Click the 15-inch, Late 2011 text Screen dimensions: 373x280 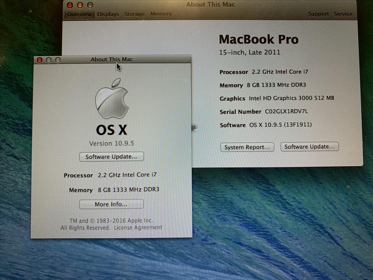coord(250,52)
